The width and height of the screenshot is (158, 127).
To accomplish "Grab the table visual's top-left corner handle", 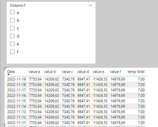I will pyautogui.click(x=5, y=69).
